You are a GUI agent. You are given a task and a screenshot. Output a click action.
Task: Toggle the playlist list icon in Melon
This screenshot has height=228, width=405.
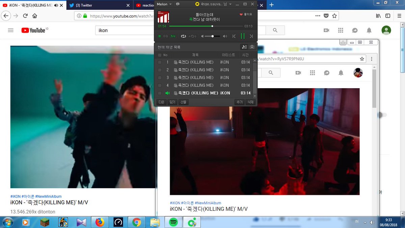point(160,36)
